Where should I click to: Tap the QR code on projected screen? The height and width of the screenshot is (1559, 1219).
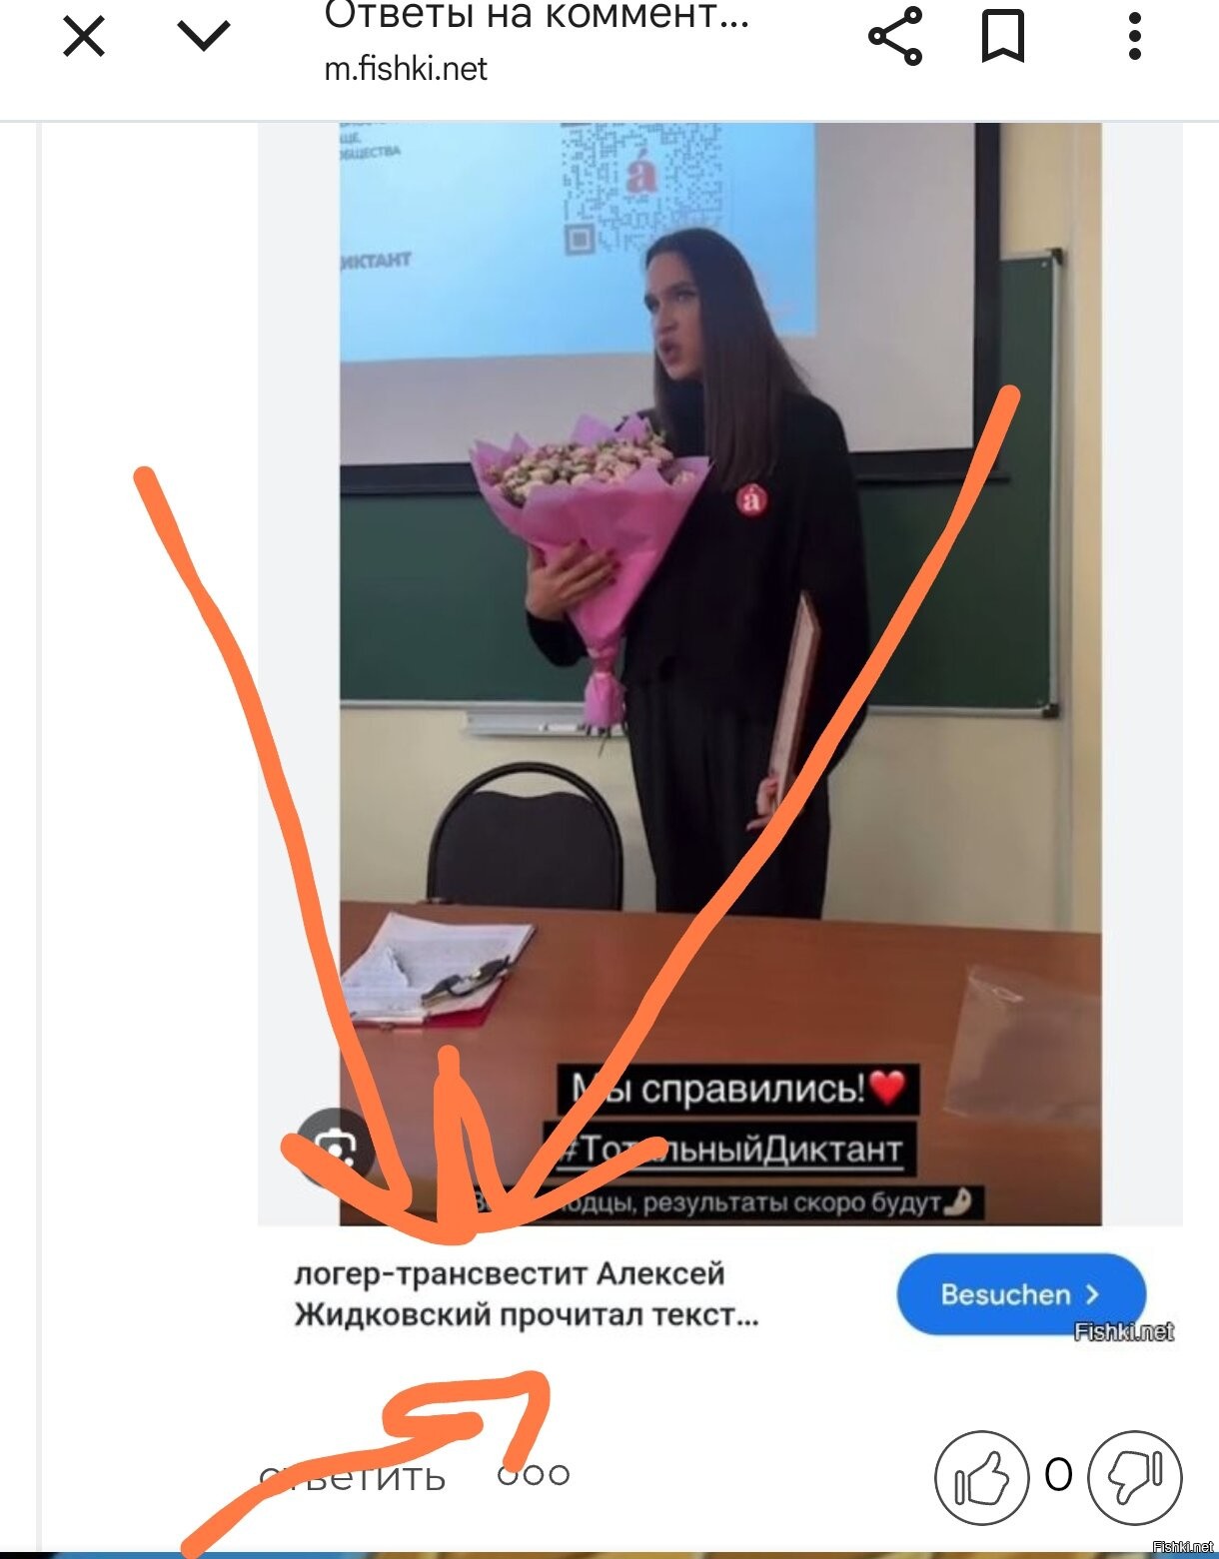(x=640, y=187)
